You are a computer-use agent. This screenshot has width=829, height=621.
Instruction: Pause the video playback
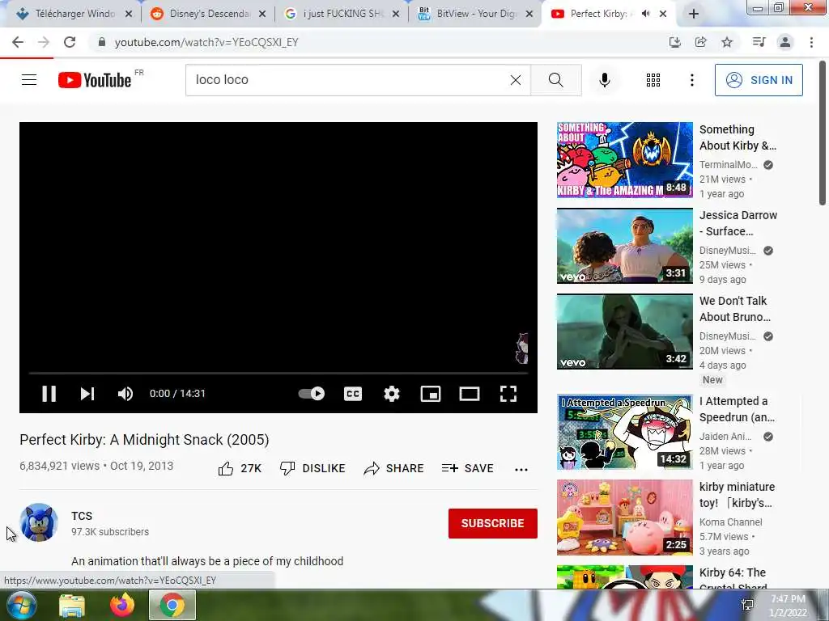(49, 394)
